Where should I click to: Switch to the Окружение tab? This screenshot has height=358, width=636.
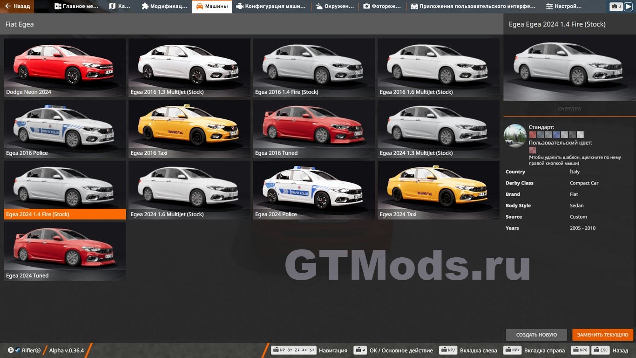pyautogui.click(x=334, y=7)
